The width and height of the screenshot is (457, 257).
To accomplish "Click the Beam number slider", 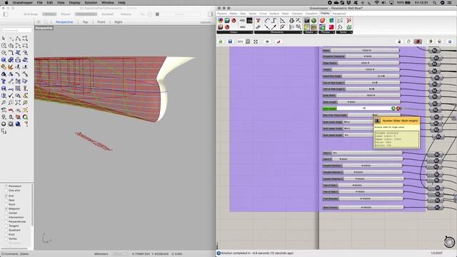I will (361, 51).
